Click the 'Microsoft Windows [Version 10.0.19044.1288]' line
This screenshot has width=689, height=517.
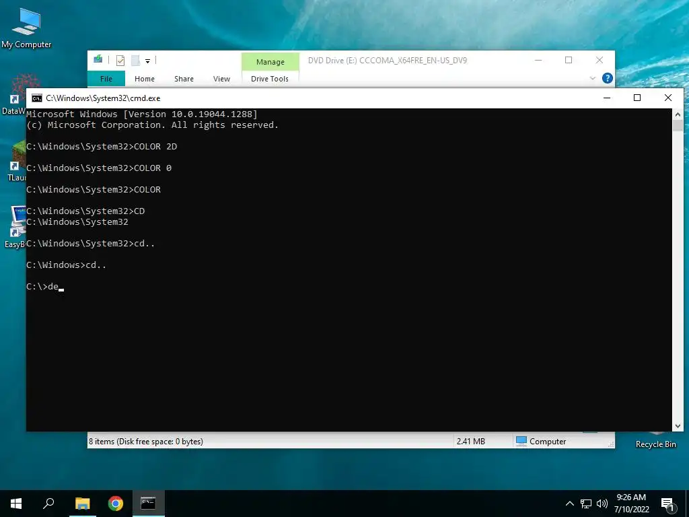point(142,114)
